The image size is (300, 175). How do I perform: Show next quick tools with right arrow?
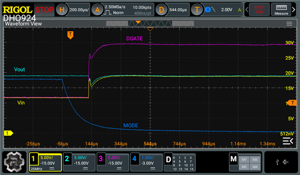pyautogui.click(x=293, y=9)
